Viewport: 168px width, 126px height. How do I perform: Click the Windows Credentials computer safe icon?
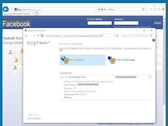112,60
